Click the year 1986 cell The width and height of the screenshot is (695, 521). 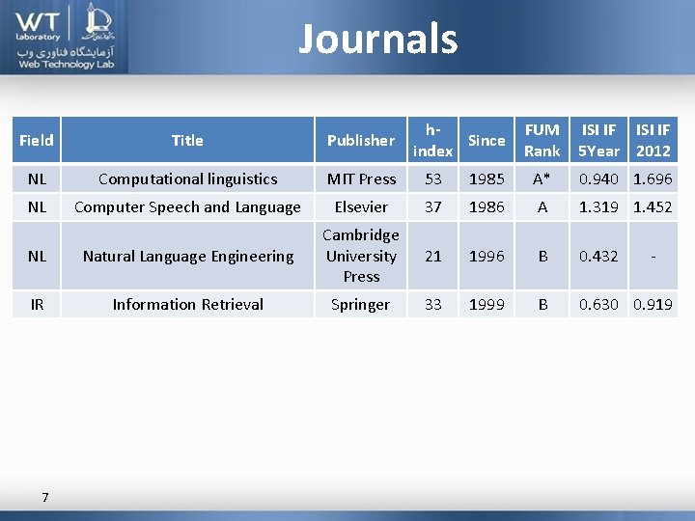click(x=486, y=206)
